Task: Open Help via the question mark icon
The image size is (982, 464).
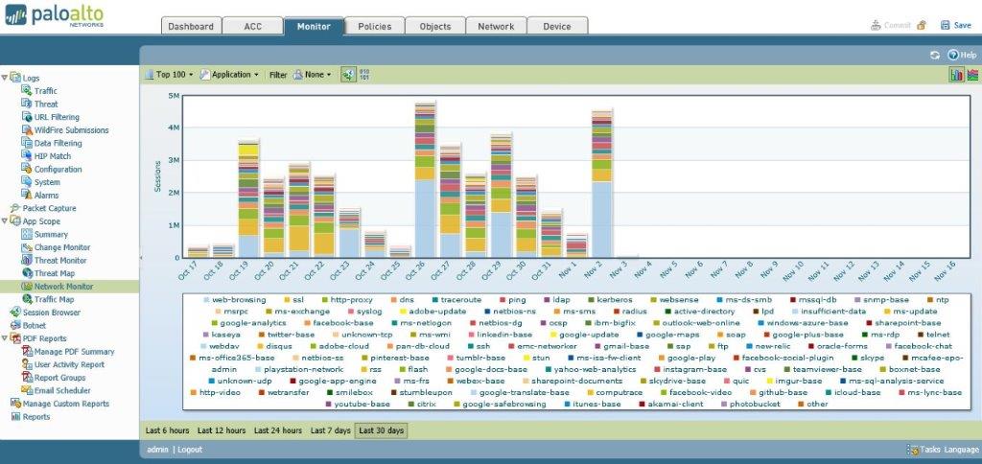Action: 952,55
